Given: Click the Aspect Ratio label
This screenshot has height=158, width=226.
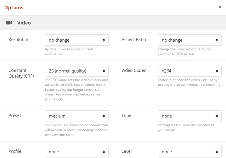Looking at the screenshot, I should 134,39.
